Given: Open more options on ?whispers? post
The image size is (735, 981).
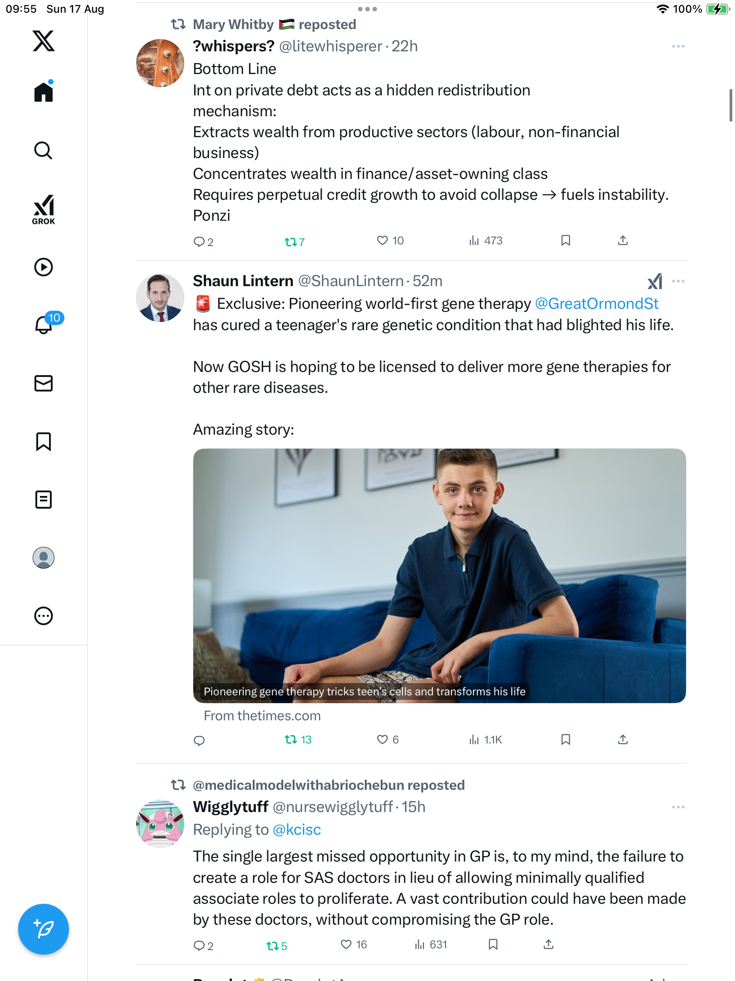Looking at the screenshot, I should pyautogui.click(x=678, y=46).
